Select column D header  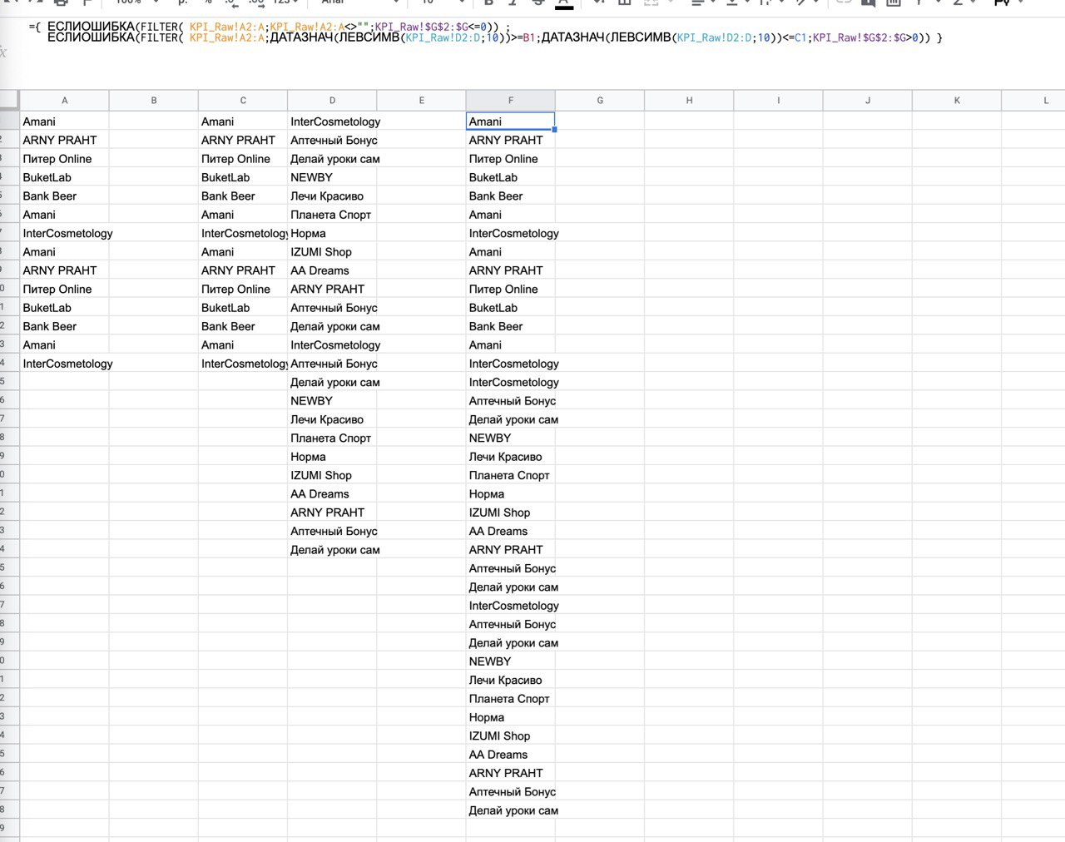click(x=332, y=100)
